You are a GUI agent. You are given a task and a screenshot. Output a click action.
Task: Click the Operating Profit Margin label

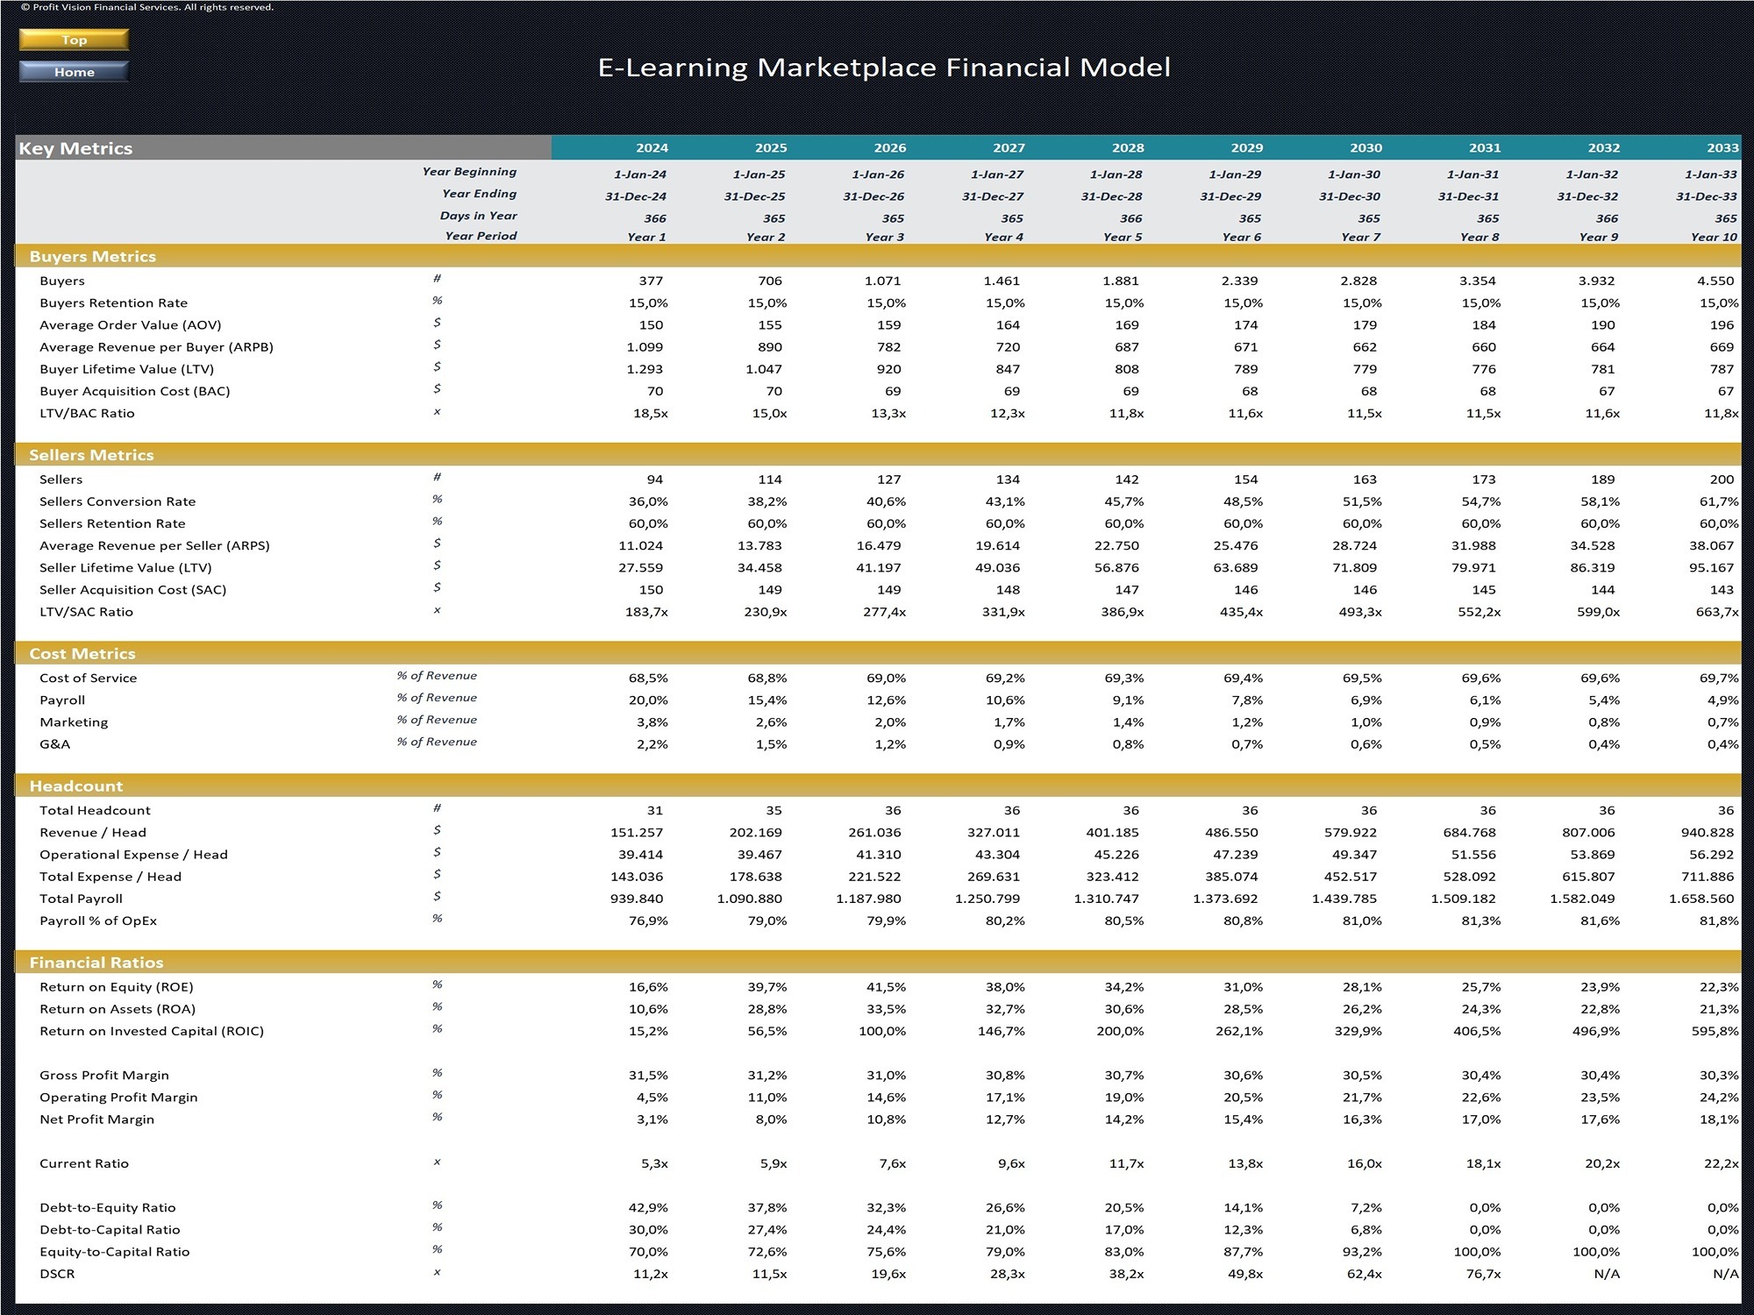pos(118,1098)
